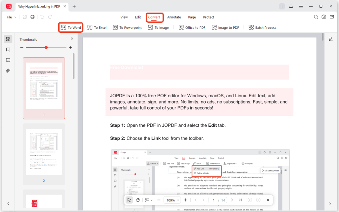Convert PDF using To Word
The height and width of the screenshot is (212, 339).
tap(71, 27)
